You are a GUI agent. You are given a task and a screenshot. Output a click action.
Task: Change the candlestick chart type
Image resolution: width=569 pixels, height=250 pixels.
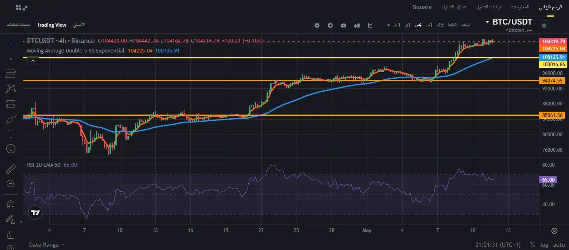(x=357, y=25)
